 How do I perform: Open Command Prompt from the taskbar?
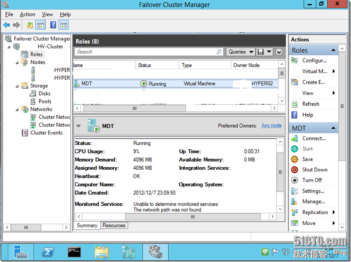point(74,252)
